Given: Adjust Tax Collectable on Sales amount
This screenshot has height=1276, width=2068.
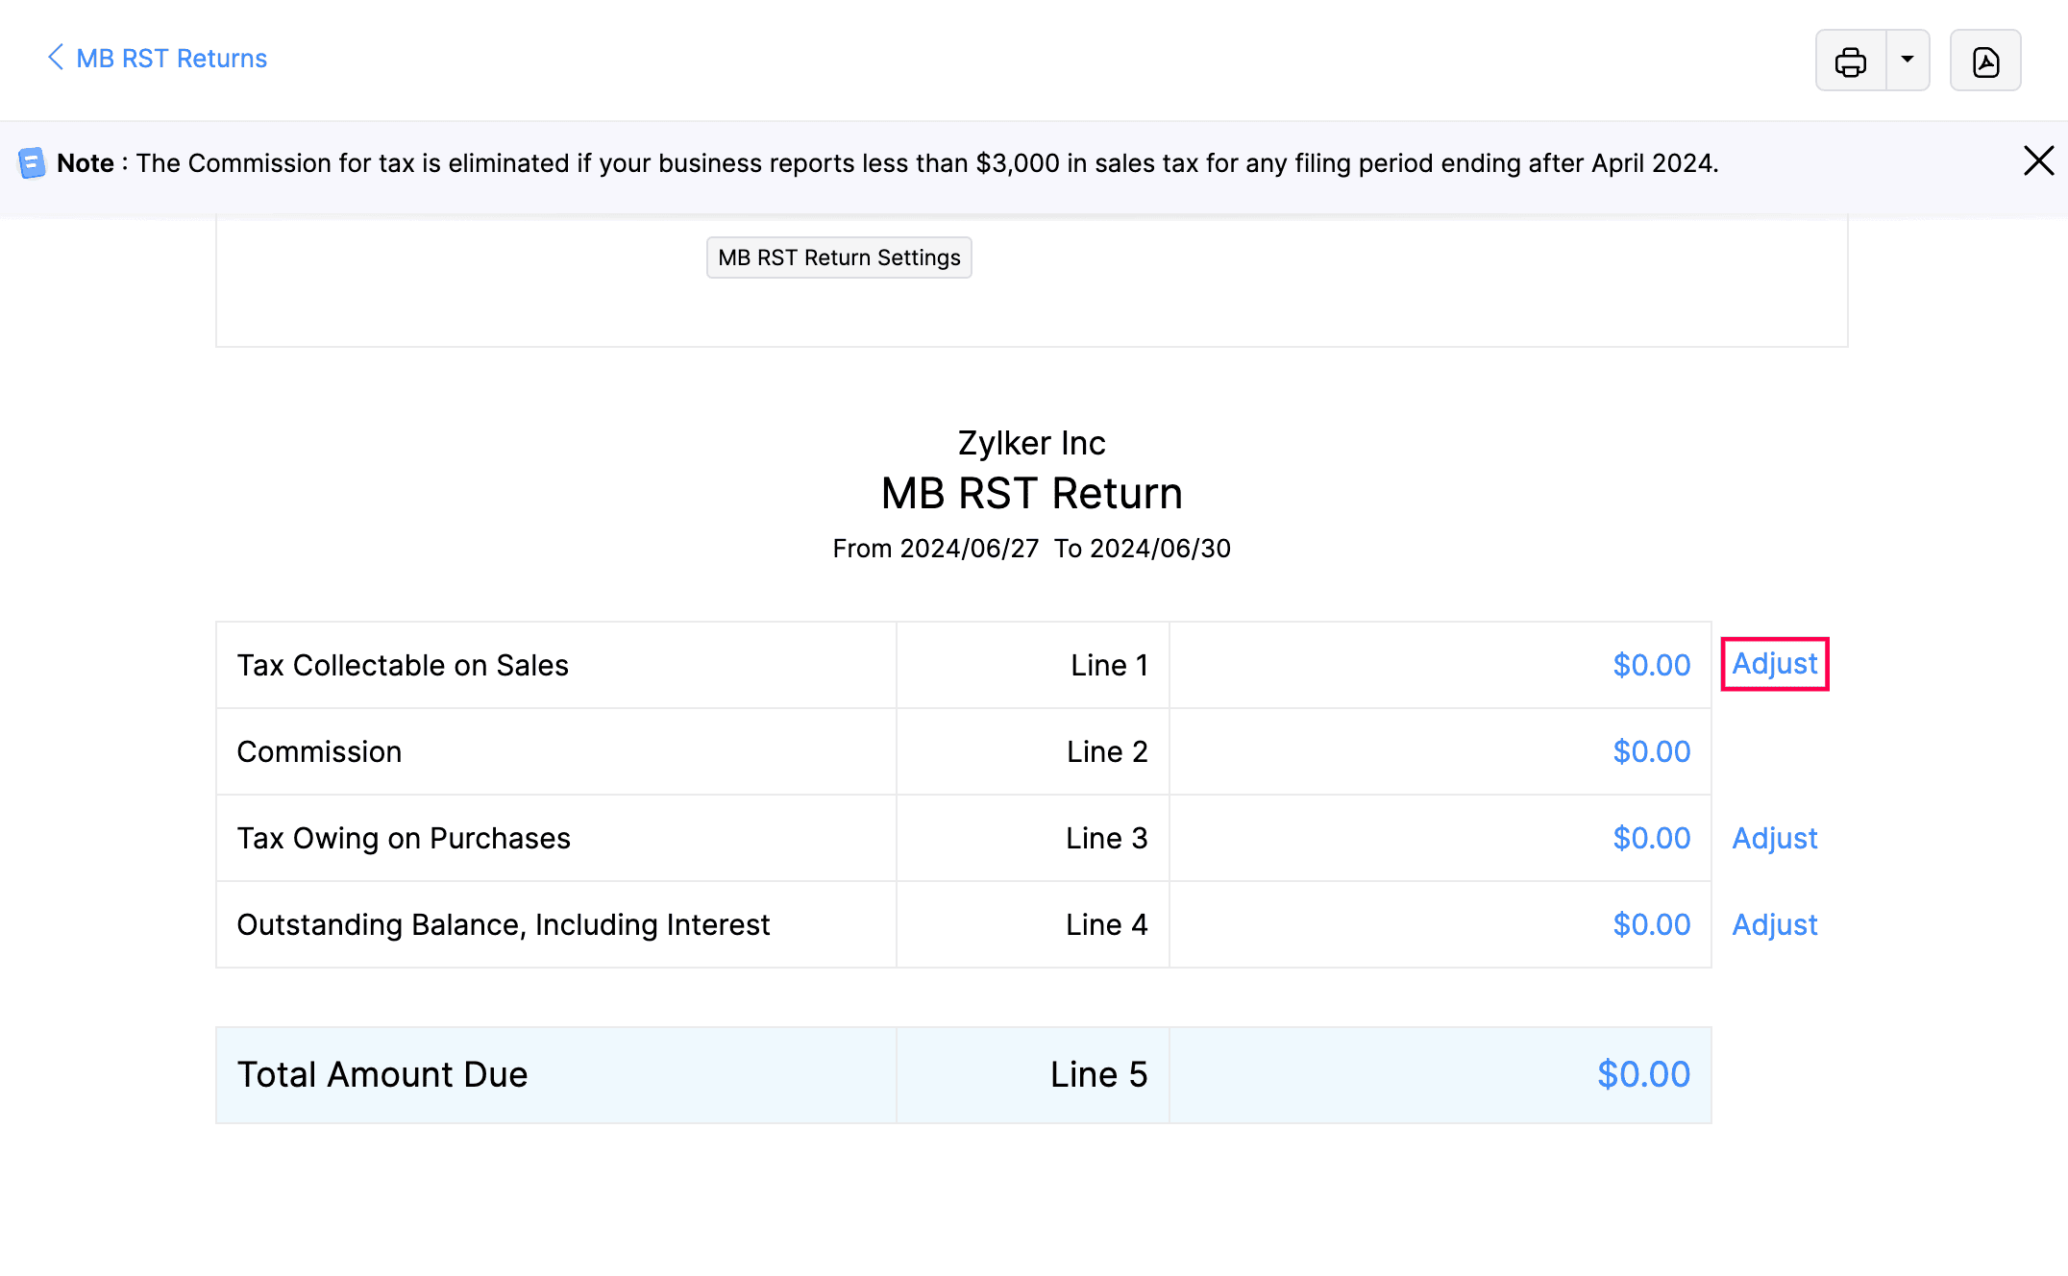Looking at the screenshot, I should 1774,664.
